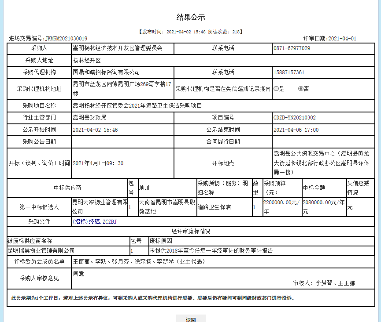Click the 第一中标候选人 cell
This screenshot has width=381, height=322.
pyautogui.click(x=39, y=207)
